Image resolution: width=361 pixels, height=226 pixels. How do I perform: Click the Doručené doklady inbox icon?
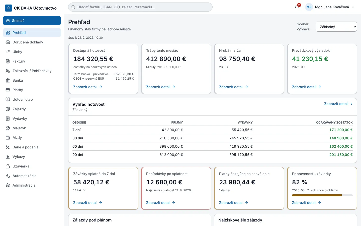8,42
